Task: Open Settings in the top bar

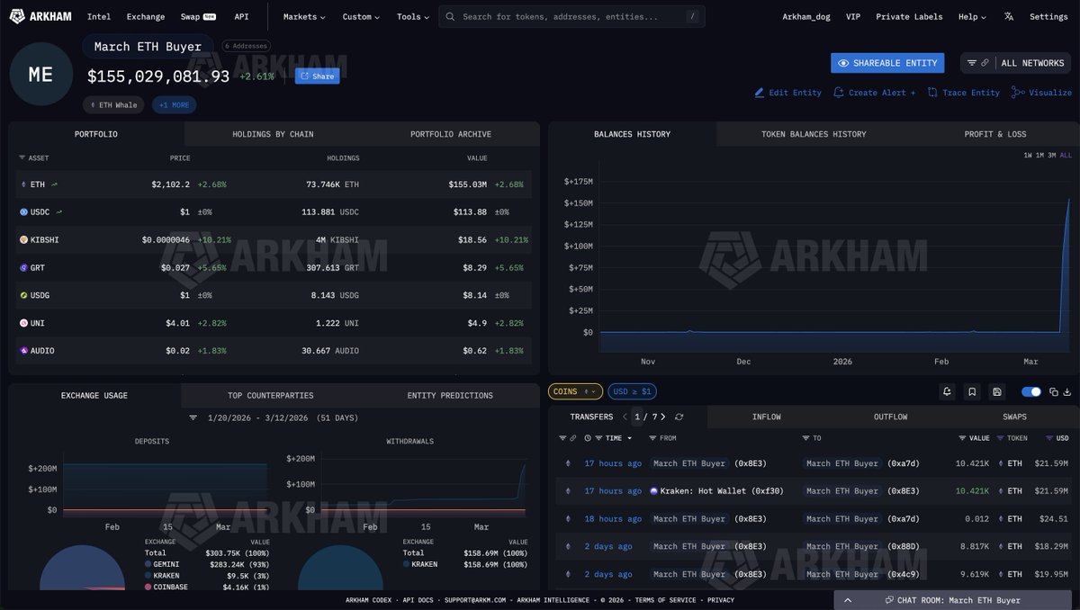Action: coord(1048,16)
